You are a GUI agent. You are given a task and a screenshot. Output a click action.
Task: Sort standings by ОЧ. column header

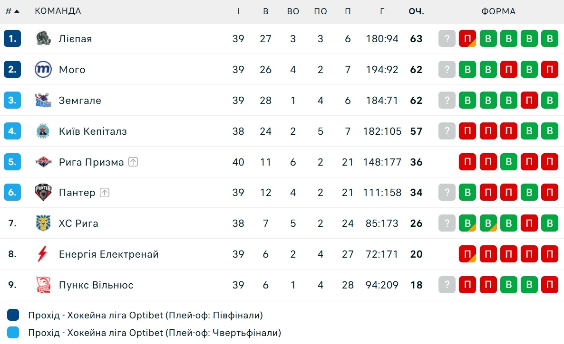pos(416,11)
